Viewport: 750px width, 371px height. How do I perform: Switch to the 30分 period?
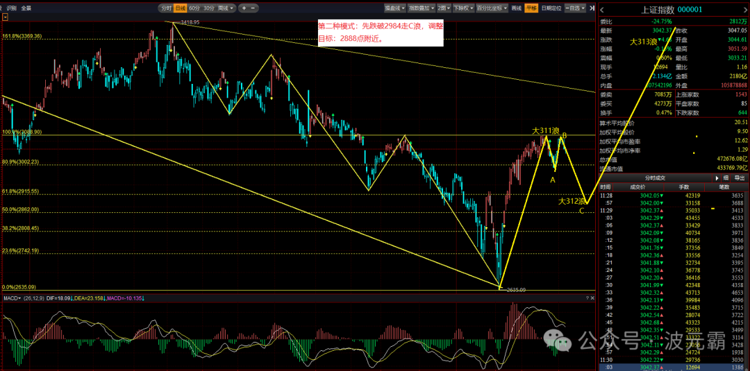[x=208, y=8]
